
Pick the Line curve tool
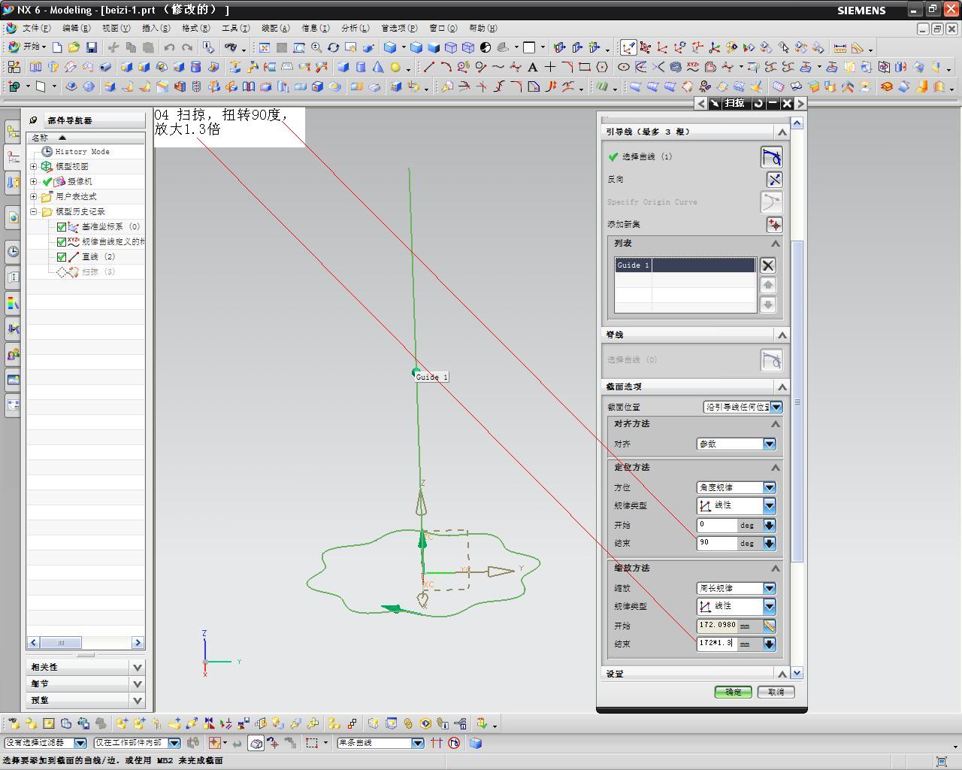pos(429,67)
